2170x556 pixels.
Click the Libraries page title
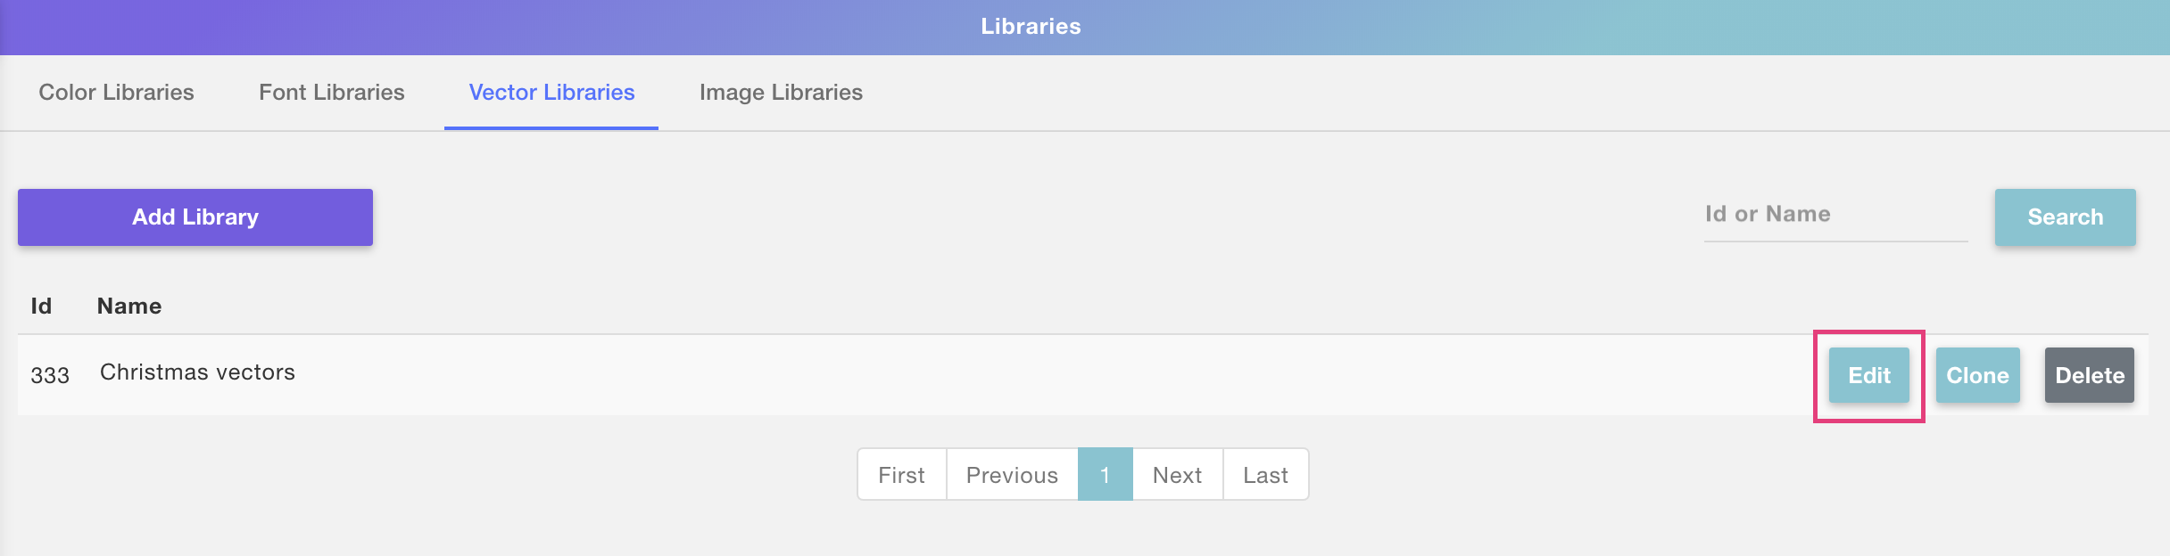tap(1031, 27)
